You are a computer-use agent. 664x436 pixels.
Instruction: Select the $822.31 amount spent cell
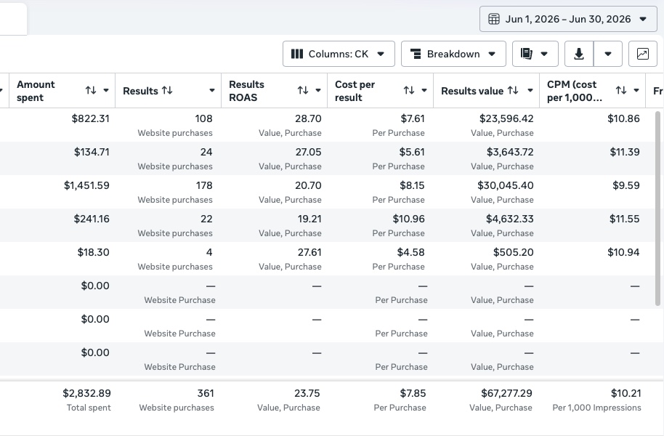(91, 118)
